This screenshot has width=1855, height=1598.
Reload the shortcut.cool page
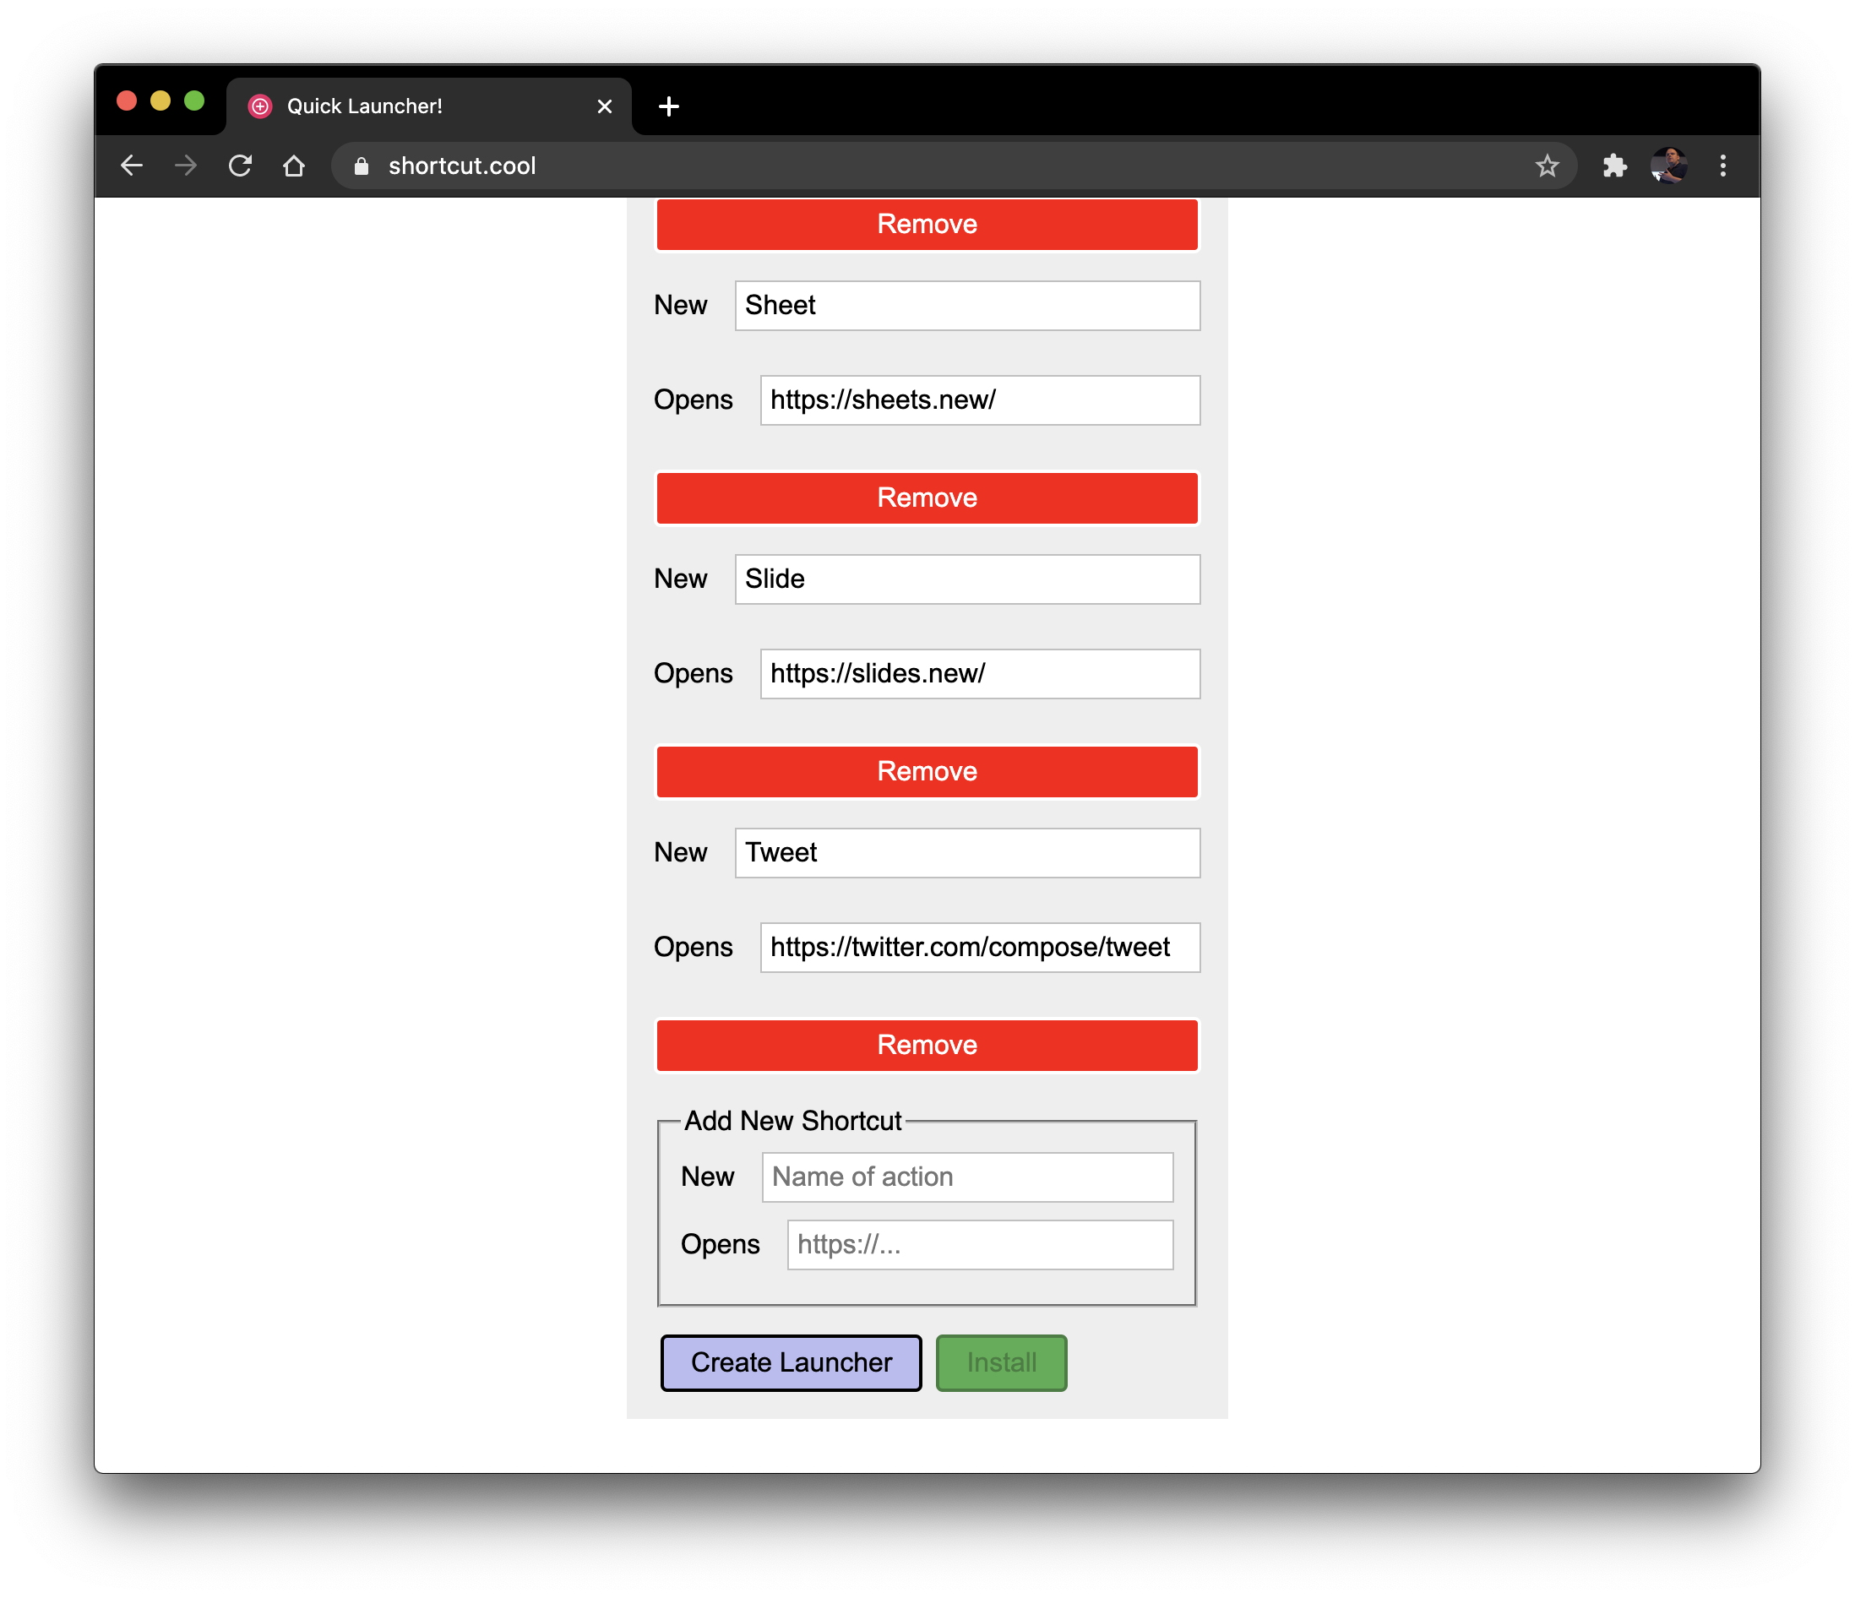(240, 166)
